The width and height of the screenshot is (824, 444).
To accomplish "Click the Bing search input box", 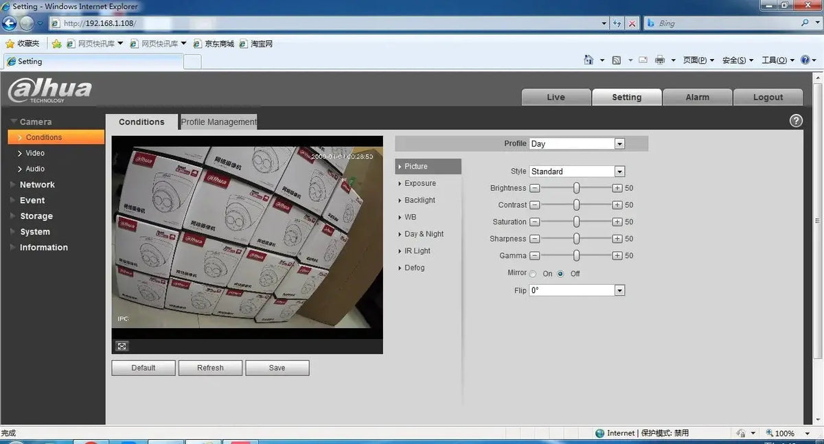I will click(721, 23).
